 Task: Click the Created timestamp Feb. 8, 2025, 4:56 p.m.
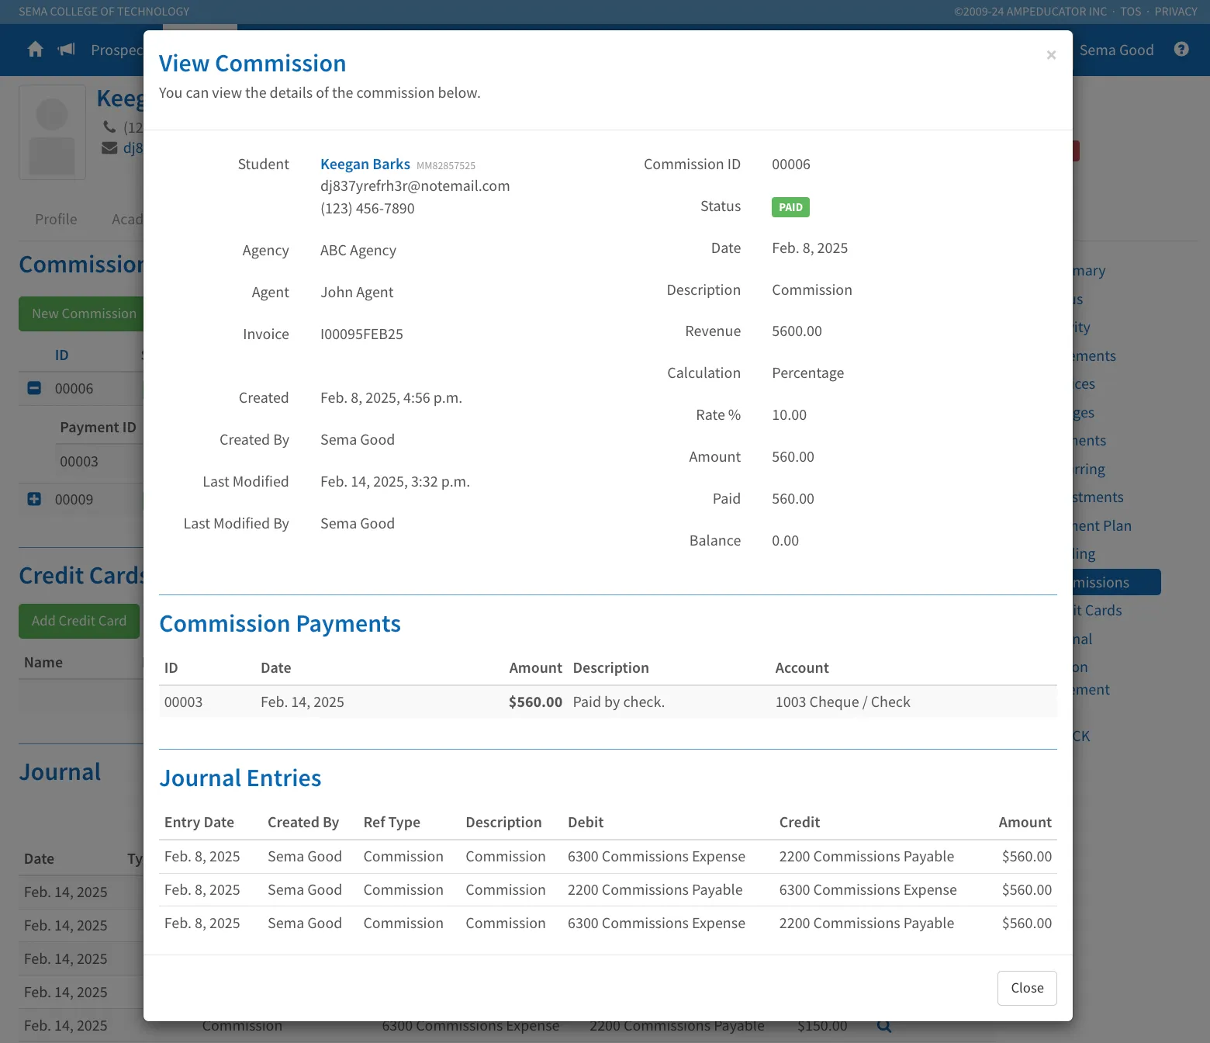(x=391, y=398)
